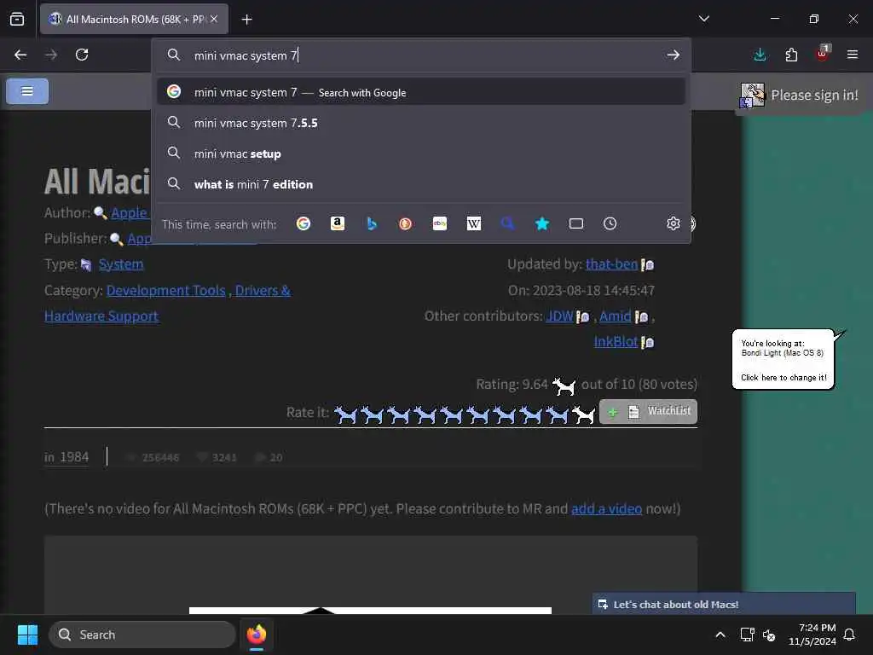Search this time with DuckDuckGo

[x=405, y=223]
